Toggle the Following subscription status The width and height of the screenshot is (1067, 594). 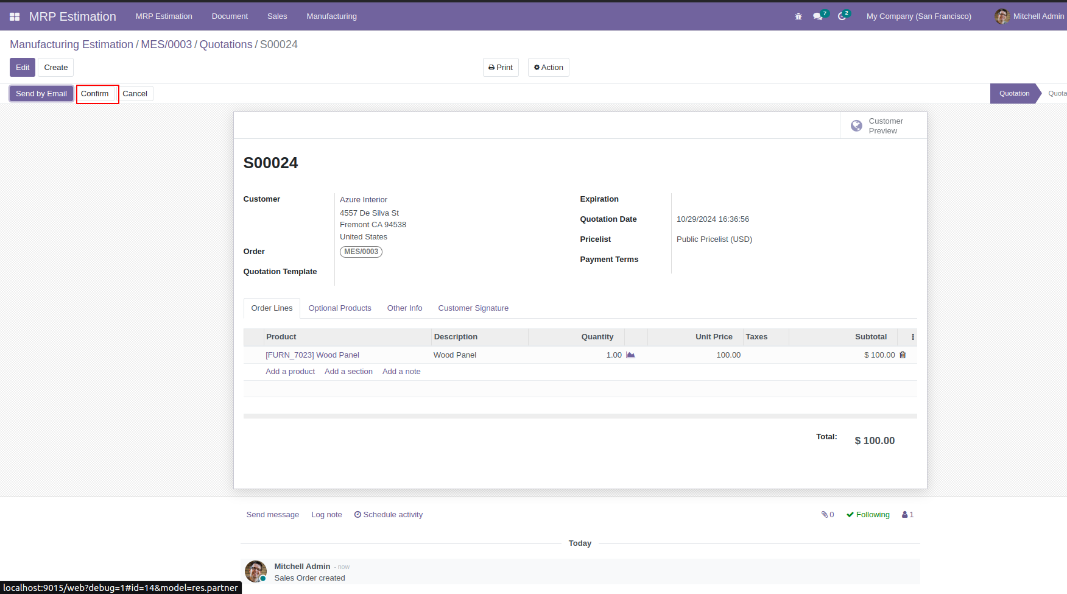pyautogui.click(x=868, y=515)
